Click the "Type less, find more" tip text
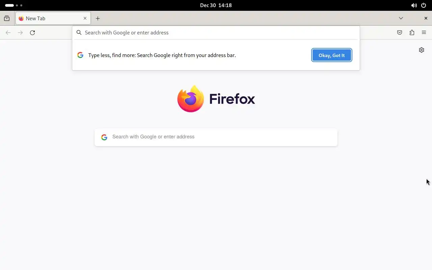432x270 pixels. 162,55
